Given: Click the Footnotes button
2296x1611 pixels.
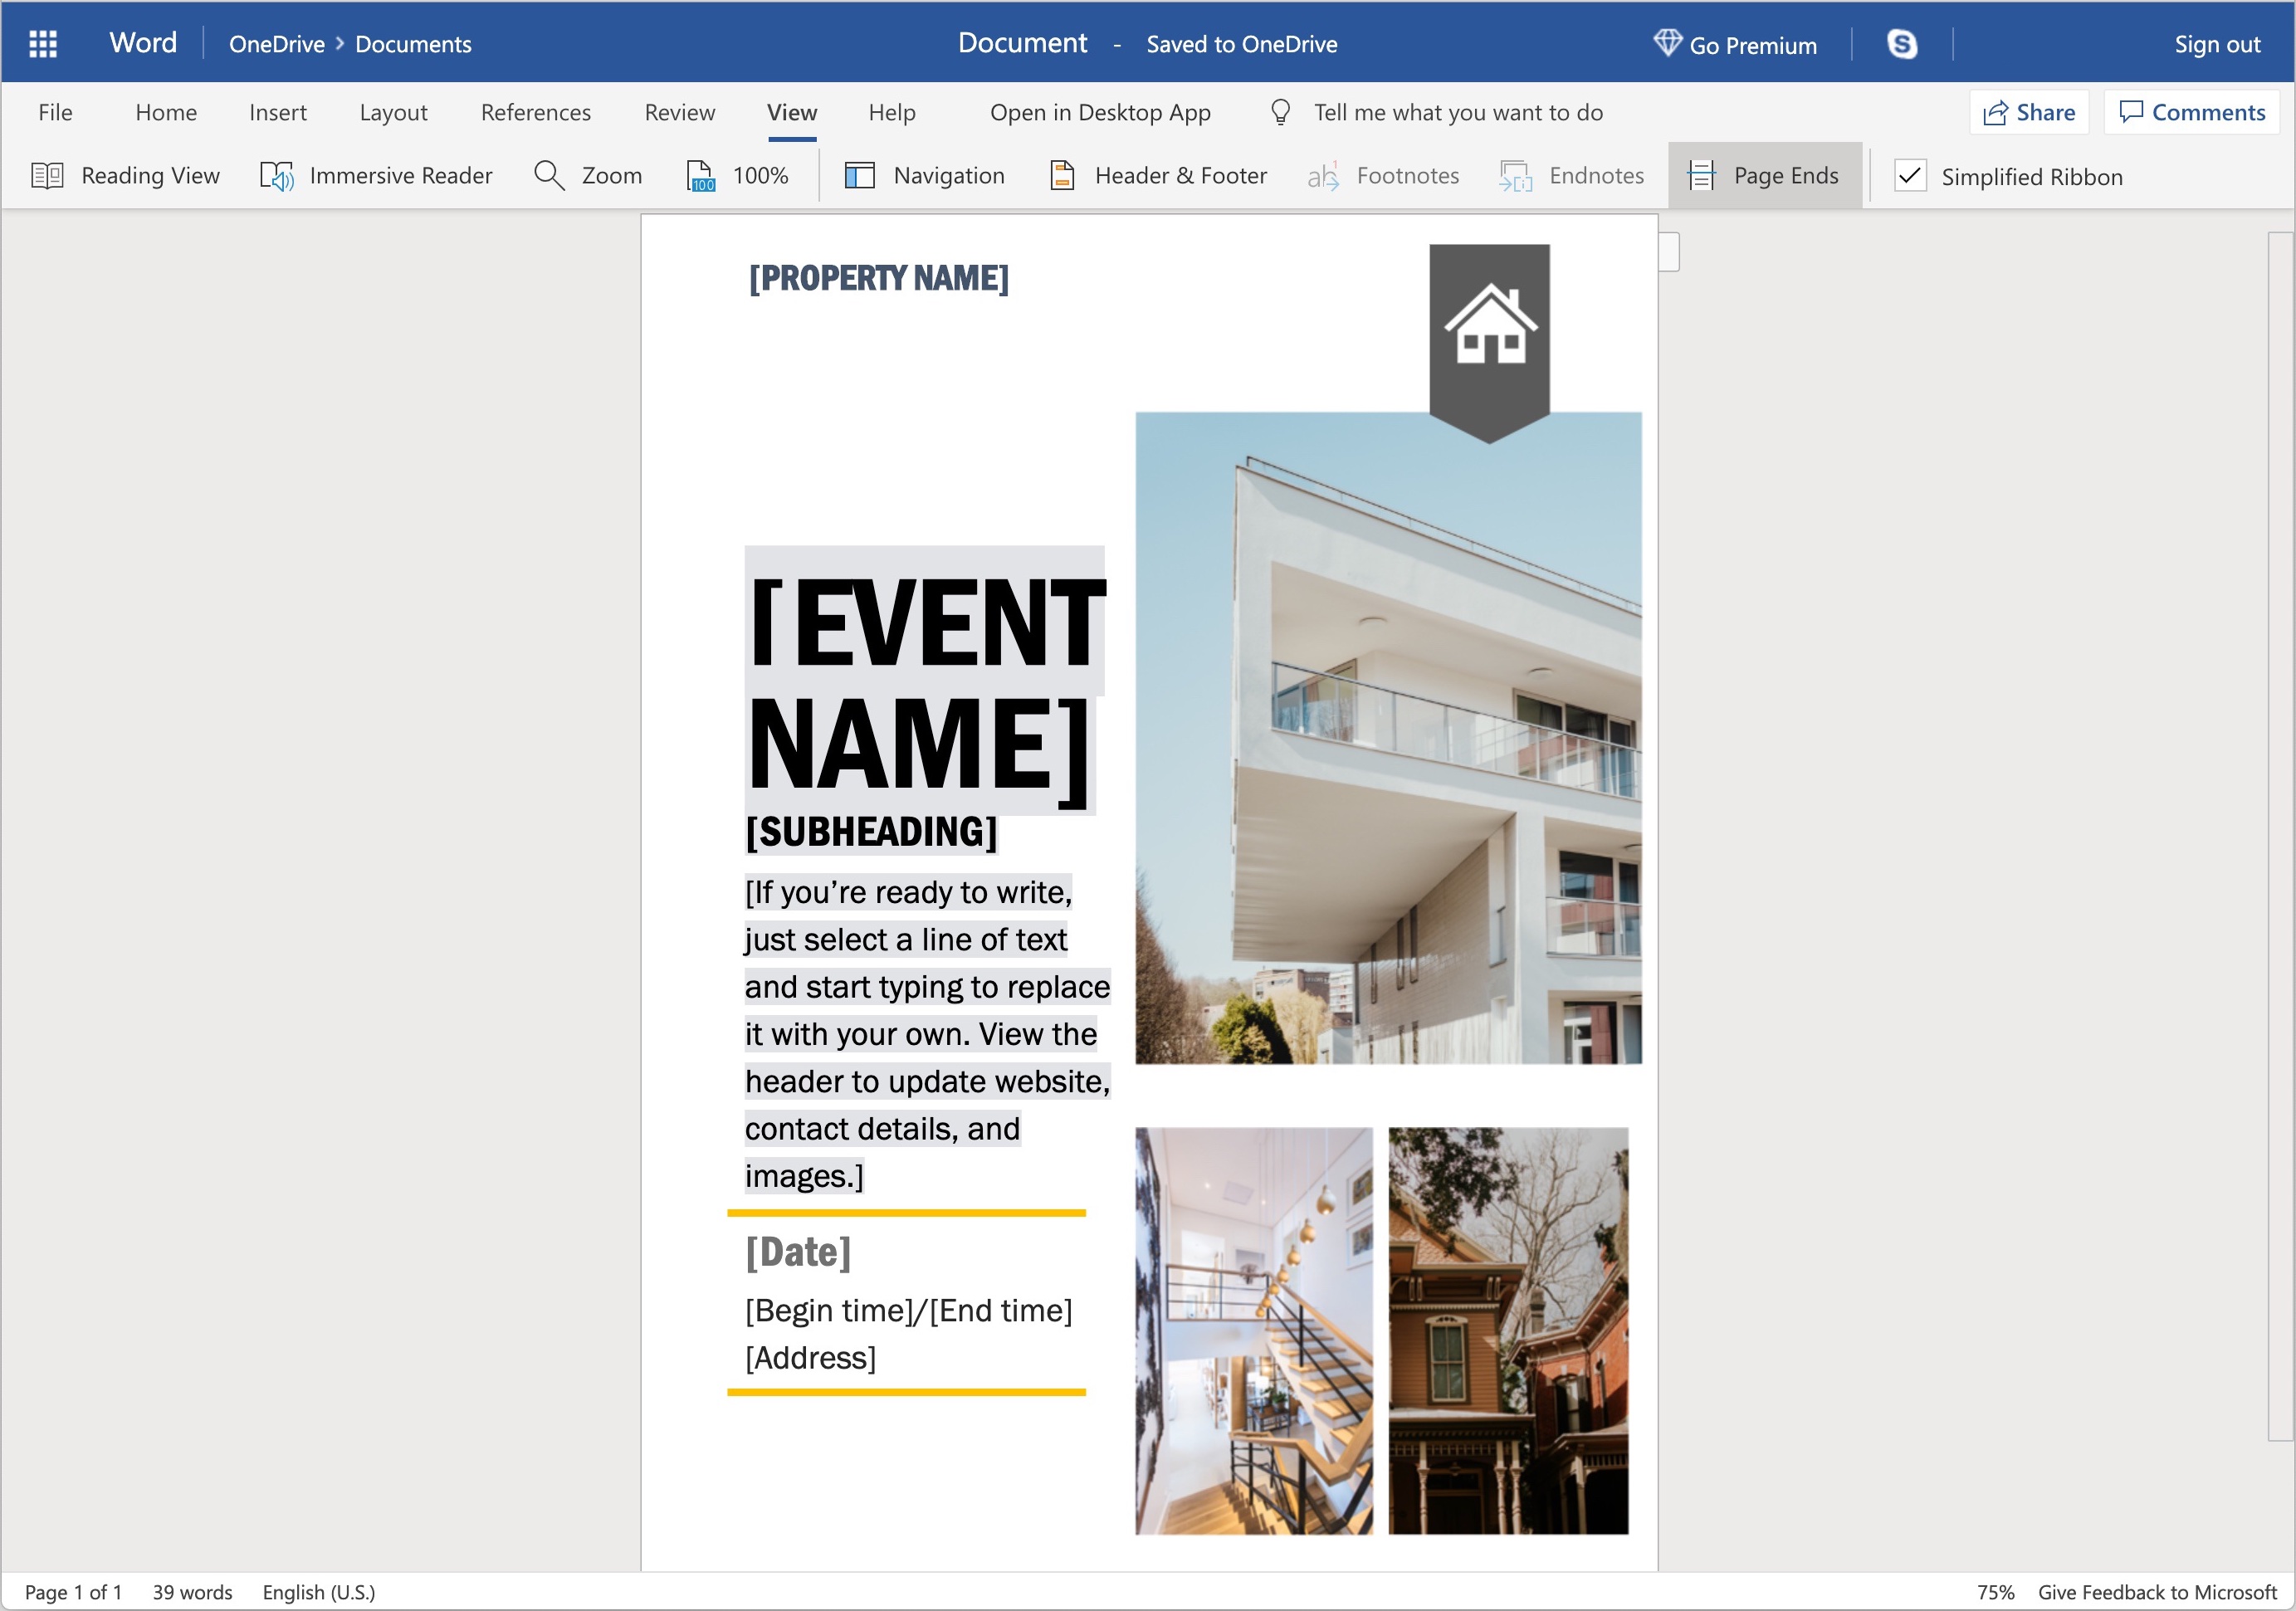Looking at the screenshot, I should [x=1383, y=176].
